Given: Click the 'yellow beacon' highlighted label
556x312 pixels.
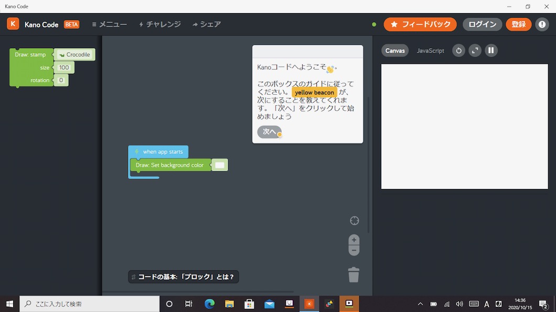Looking at the screenshot, I should click(x=315, y=92).
